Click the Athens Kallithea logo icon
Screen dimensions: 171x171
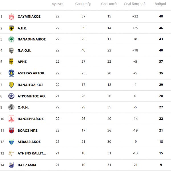(x=11, y=153)
